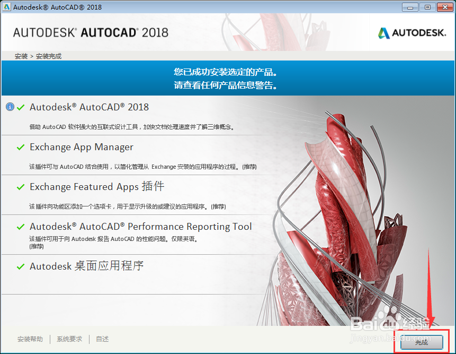
Task: Click the checkmark beside Exchange Featured Apps 插件
Action: tap(21, 187)
